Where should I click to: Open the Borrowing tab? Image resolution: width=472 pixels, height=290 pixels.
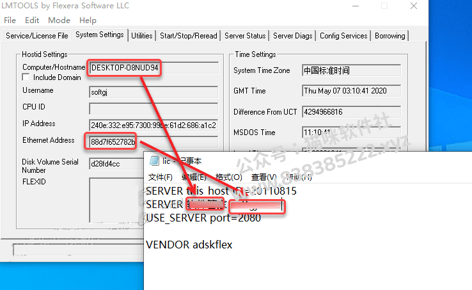click(x=390, y=36)
